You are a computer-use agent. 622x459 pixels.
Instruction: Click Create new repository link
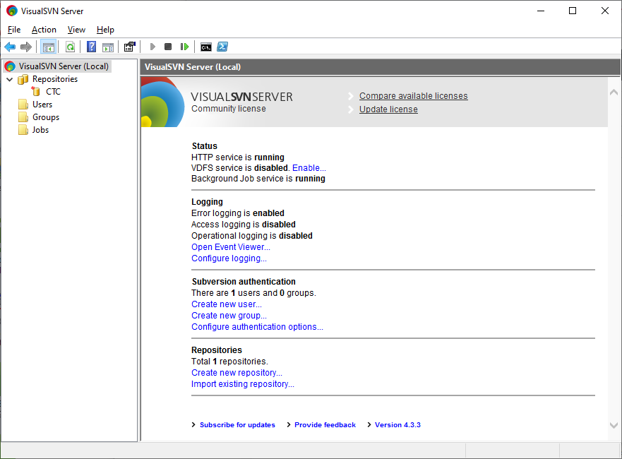[237, 373]
